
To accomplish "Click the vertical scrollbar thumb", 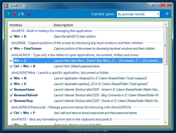I will tap(166, 46).
